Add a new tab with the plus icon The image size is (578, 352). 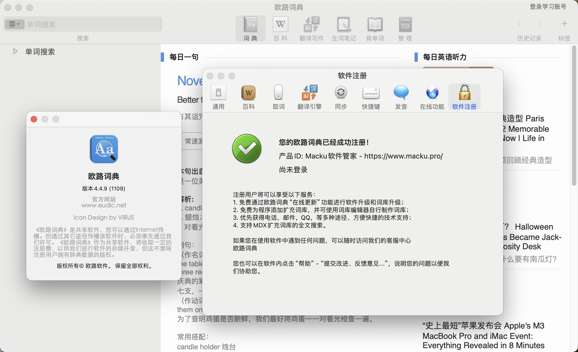(564, 24)
